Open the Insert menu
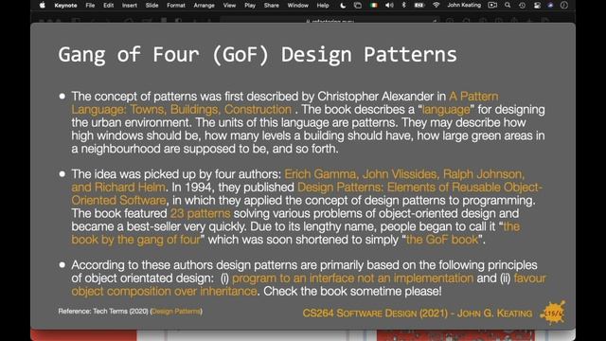 [130, 6]
